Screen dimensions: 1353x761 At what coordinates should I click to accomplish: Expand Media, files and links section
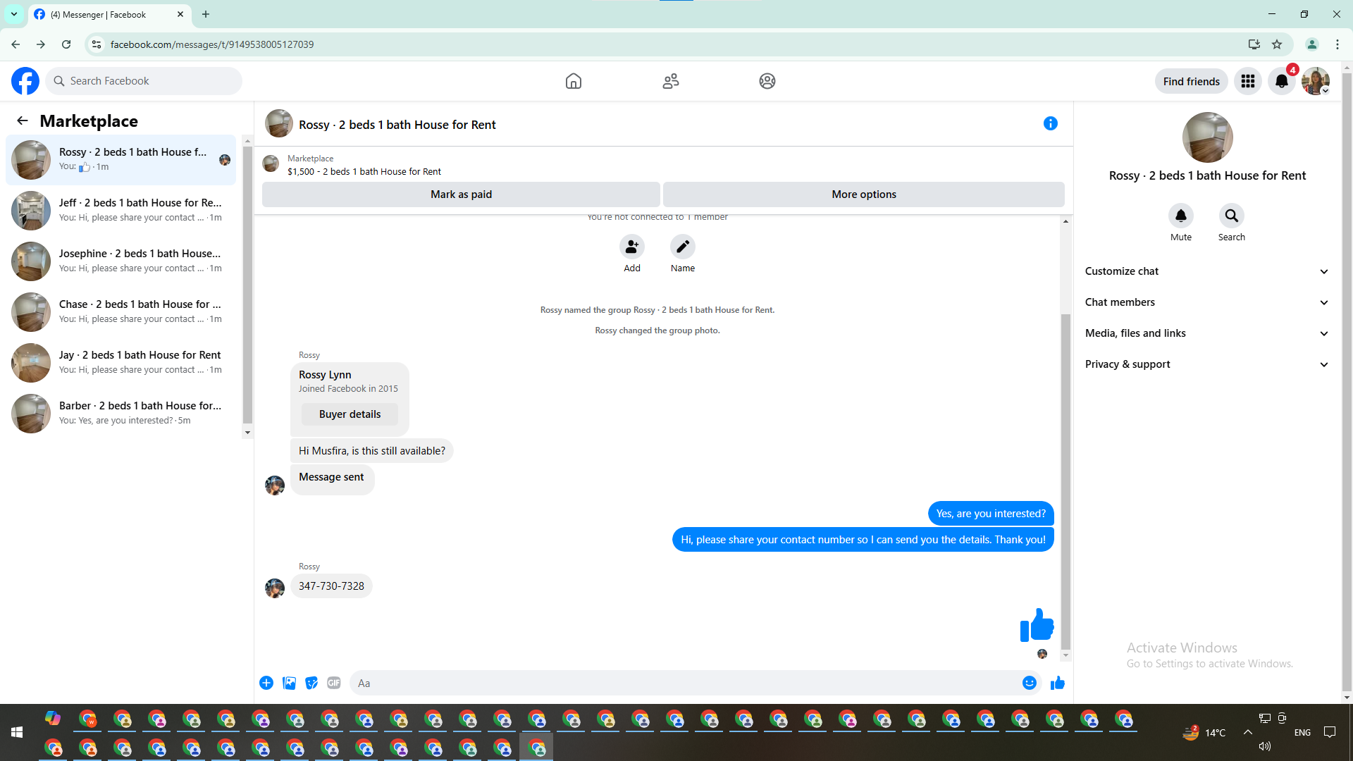tap(1207, 333)
